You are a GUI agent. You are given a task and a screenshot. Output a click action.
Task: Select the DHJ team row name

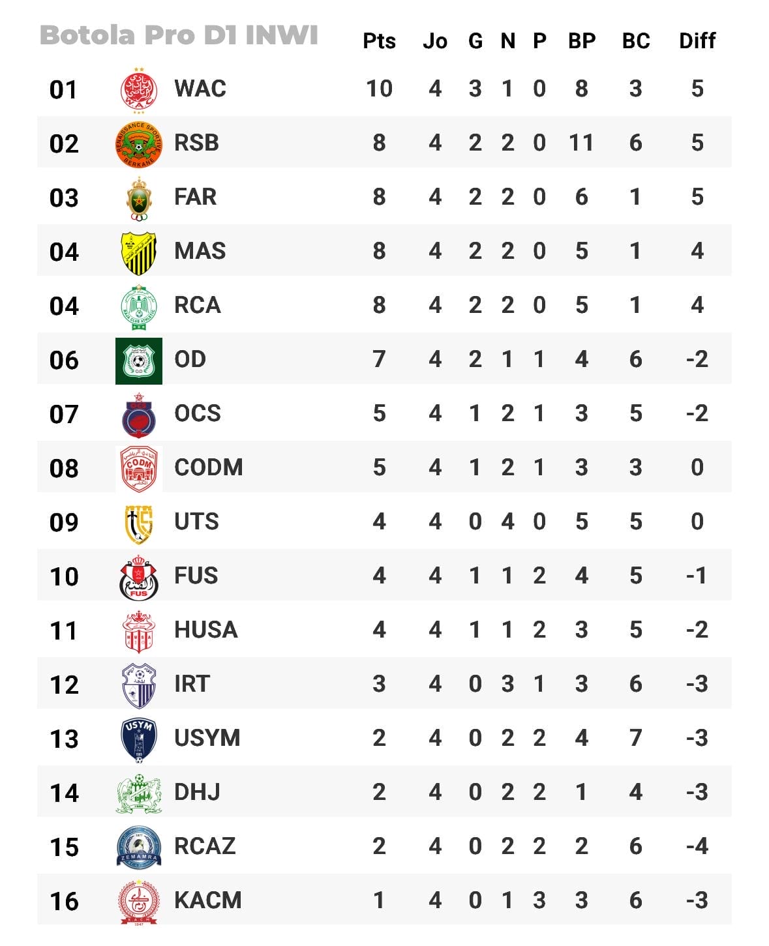coord(196,792)
